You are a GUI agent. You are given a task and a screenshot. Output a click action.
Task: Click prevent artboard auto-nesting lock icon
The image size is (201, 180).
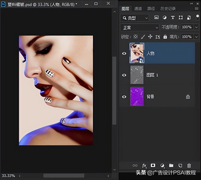pos(158,37)
